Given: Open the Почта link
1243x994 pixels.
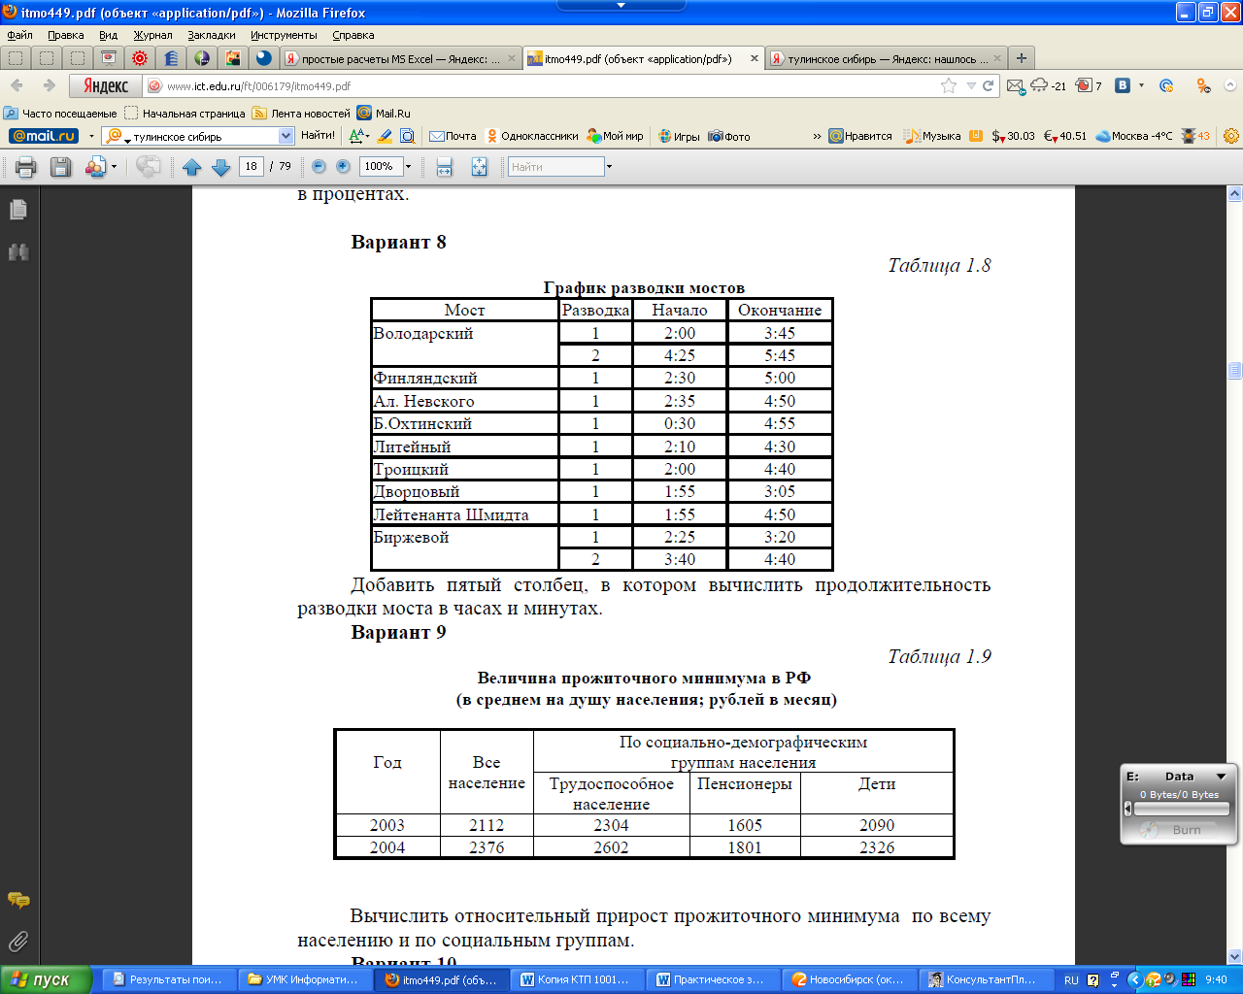Looking at the screenshot, I should coord(453,136).
